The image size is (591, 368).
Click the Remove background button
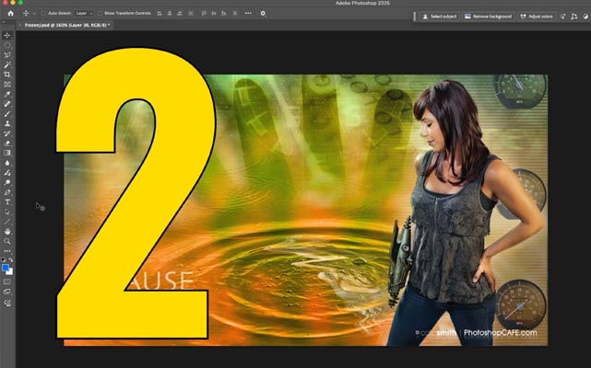click(x=488, y=17)
